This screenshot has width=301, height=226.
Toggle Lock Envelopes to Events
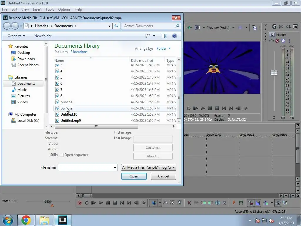pyautogui.click(x=278, y=203)
